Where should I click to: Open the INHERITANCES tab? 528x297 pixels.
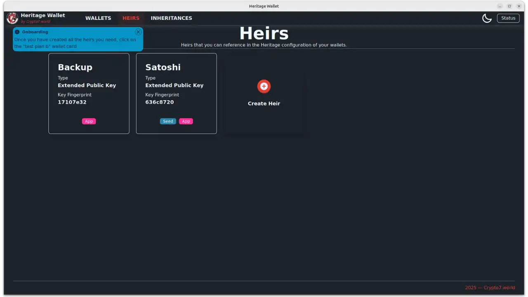[x=171, y=18]
